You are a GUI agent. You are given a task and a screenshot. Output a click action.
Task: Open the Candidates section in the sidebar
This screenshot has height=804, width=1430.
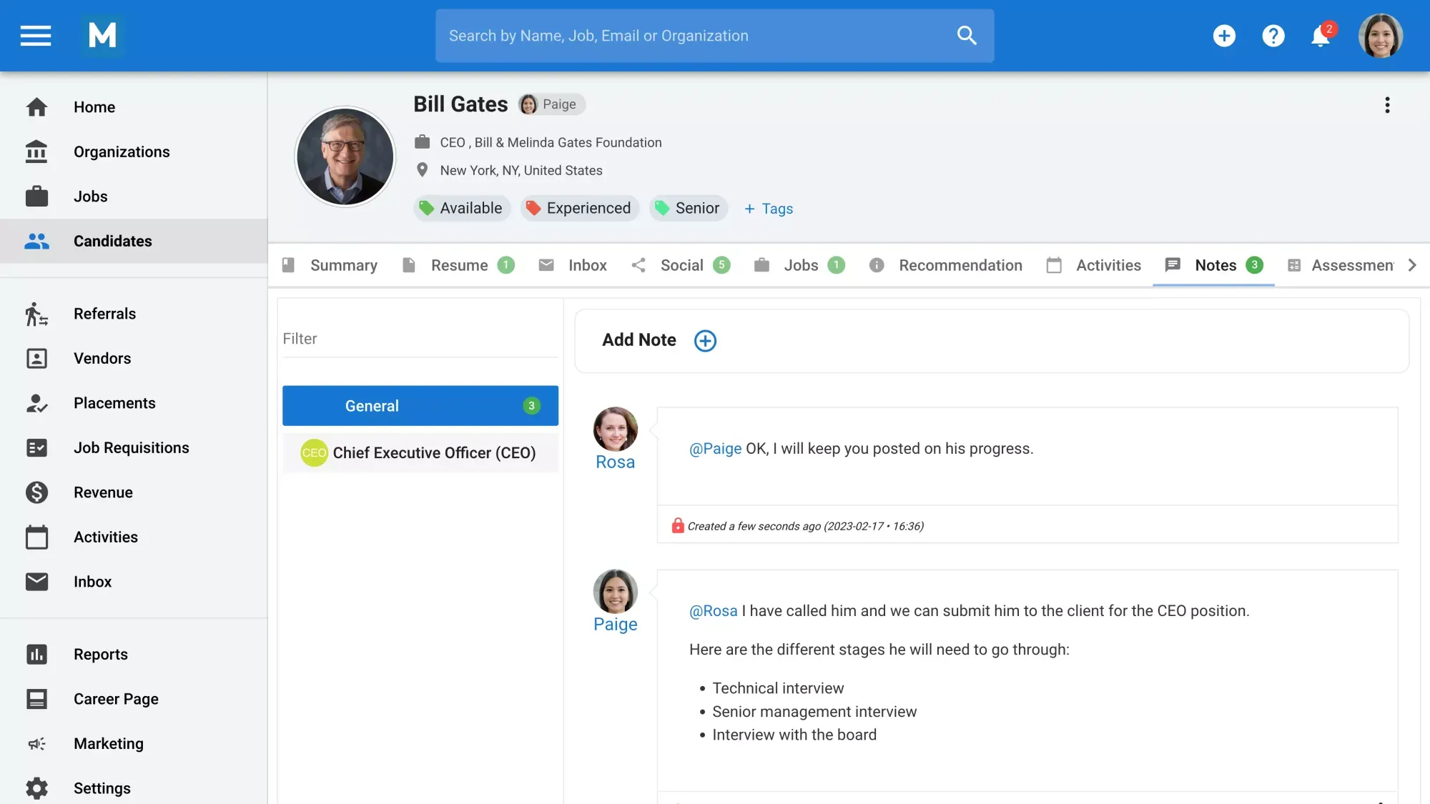[x=112, y=241]
